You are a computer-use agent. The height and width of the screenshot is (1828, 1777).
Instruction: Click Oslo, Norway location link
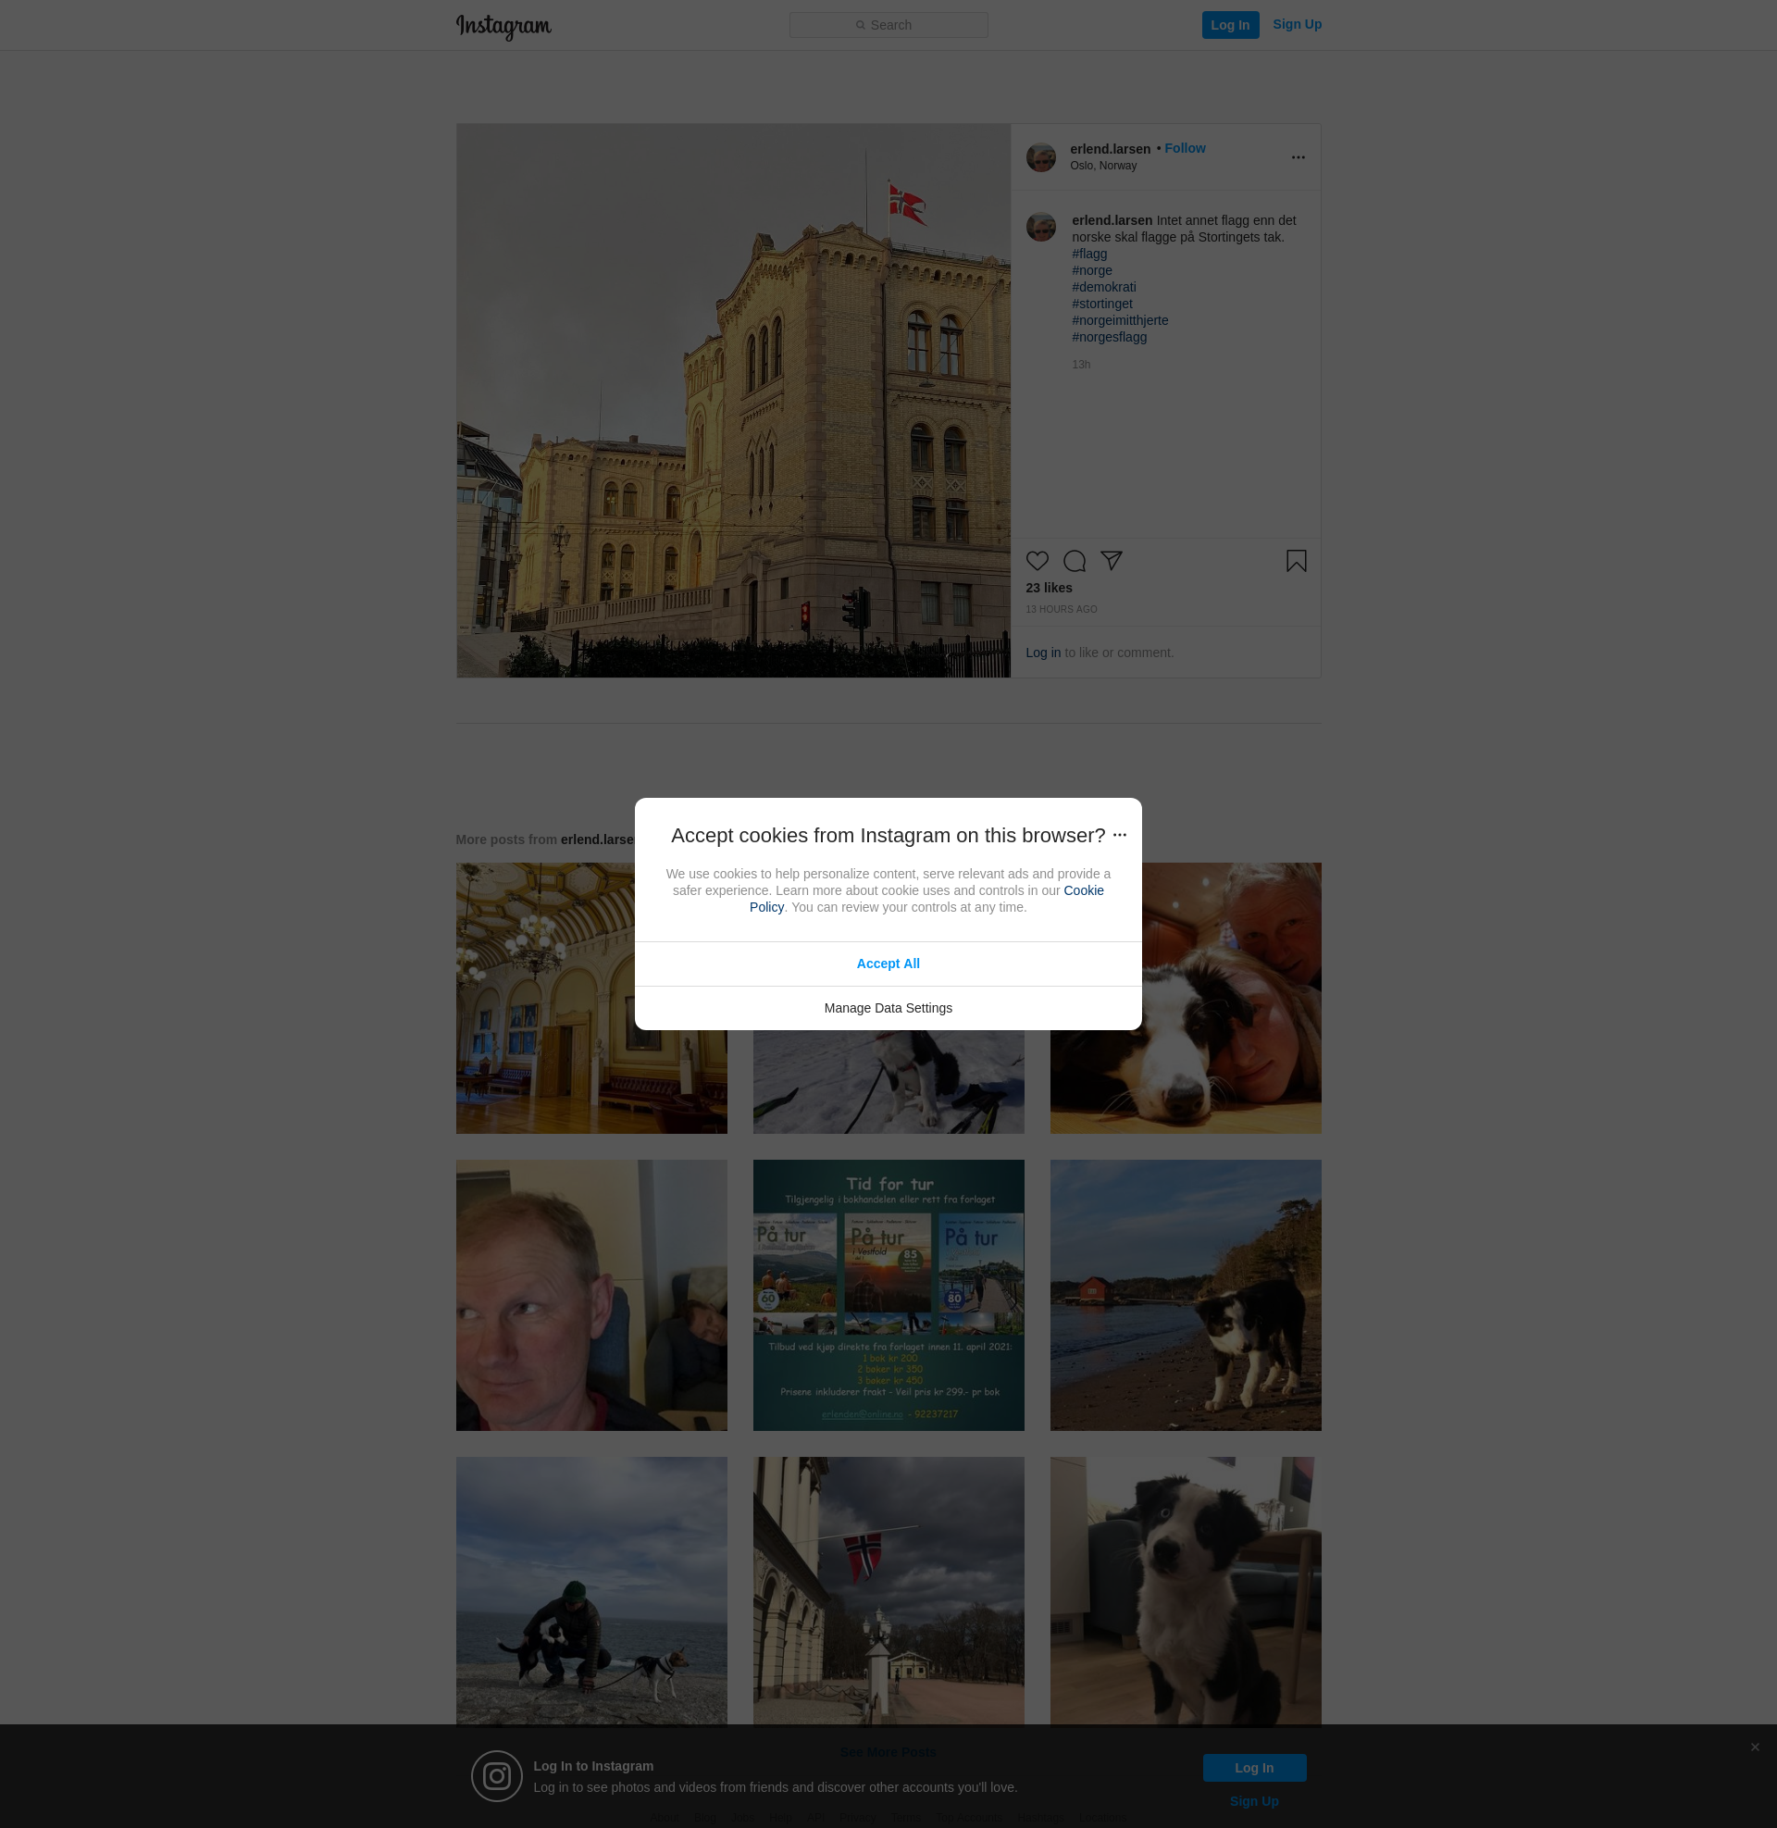pos(1103,166)
